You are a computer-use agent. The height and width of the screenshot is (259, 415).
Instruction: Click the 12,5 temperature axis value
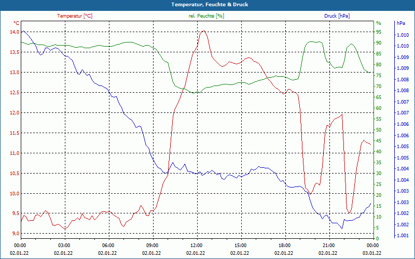(x=15, y=93)
